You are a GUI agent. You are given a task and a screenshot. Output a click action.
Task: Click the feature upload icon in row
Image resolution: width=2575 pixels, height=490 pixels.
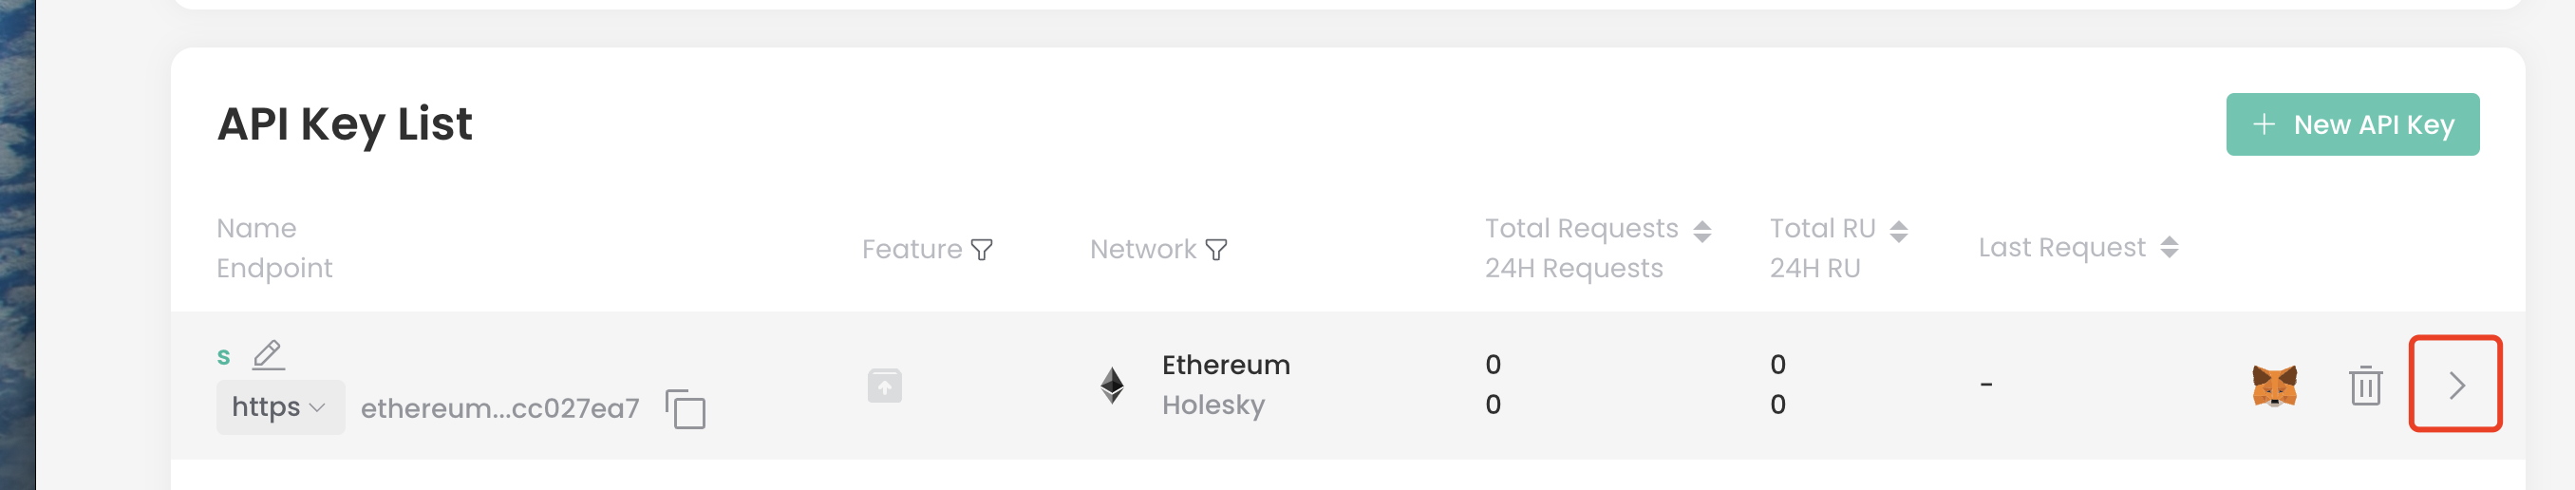[x=885, y=386]
